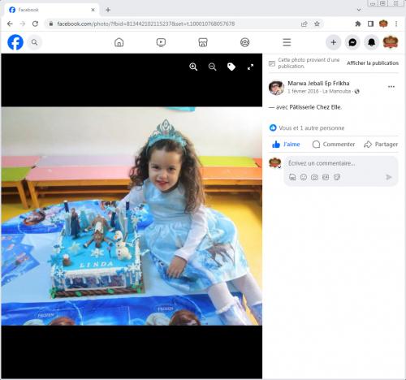Click the browser address bar URL
Image resolution: width=406 pixels, height=380 pixels.
145,24
